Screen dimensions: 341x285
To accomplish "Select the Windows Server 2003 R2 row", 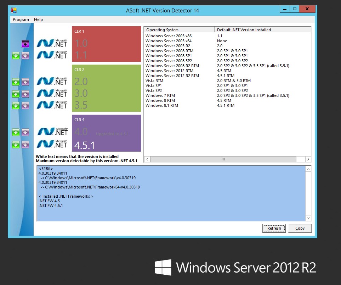I will [x=228, y=46].
